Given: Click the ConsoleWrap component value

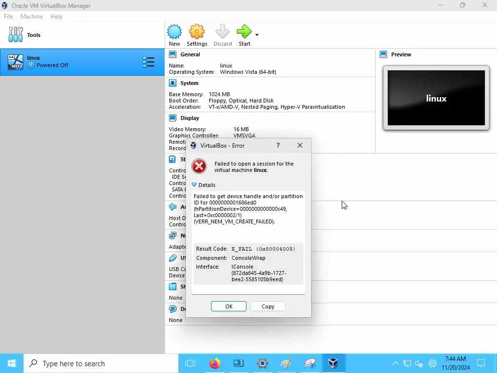Looking at the screenshot, I should point(248,258).
